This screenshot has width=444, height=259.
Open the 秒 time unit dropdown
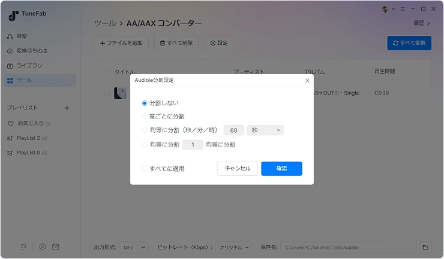coord(265,130)
